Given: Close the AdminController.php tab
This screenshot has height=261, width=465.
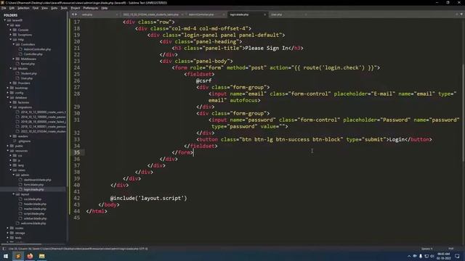Looking at the screenshot, I should click(224, 14).
